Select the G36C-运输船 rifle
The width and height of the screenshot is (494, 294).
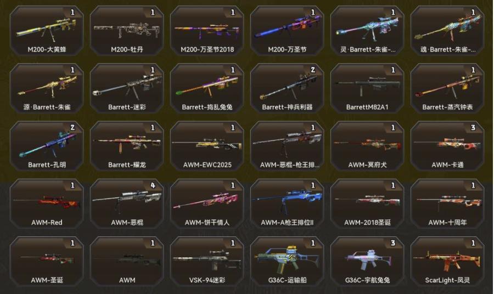pyautogui.click(x=287, y=262)
